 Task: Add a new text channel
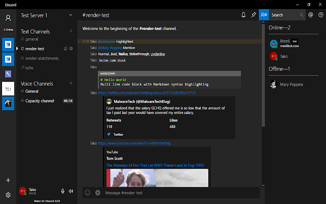point(71,31)
